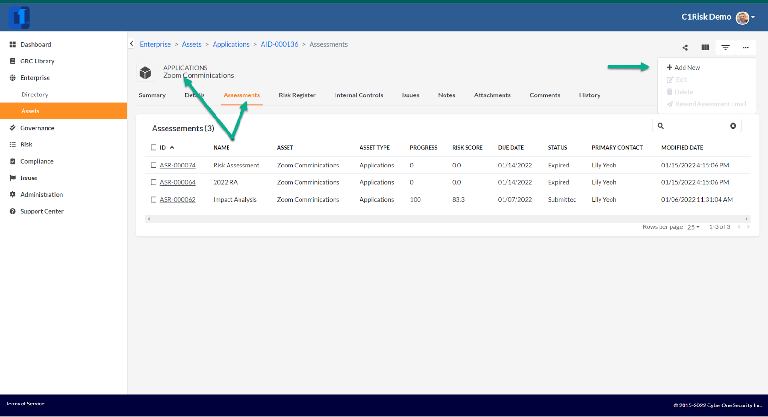Switch to the Attachments tab
768x417 pixels.
coord(492,95)
